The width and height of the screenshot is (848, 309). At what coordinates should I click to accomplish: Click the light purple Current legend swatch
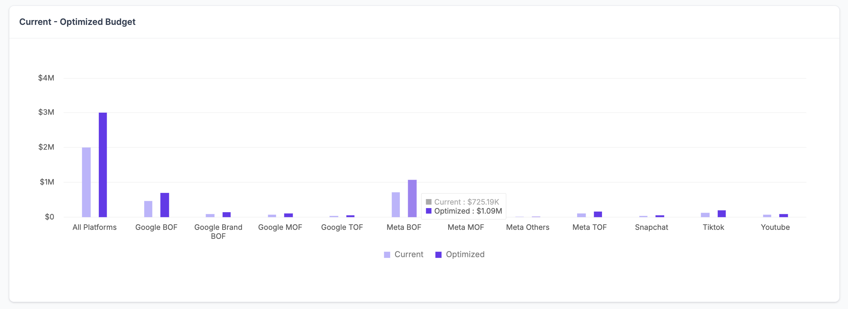tap(387, 255)
